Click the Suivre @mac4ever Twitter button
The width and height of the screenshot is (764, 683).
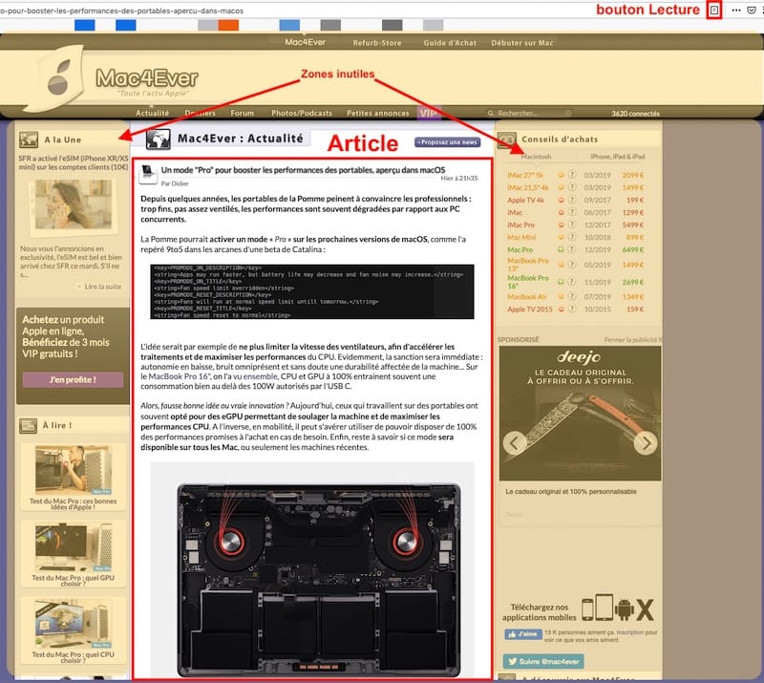pos(543,662)
